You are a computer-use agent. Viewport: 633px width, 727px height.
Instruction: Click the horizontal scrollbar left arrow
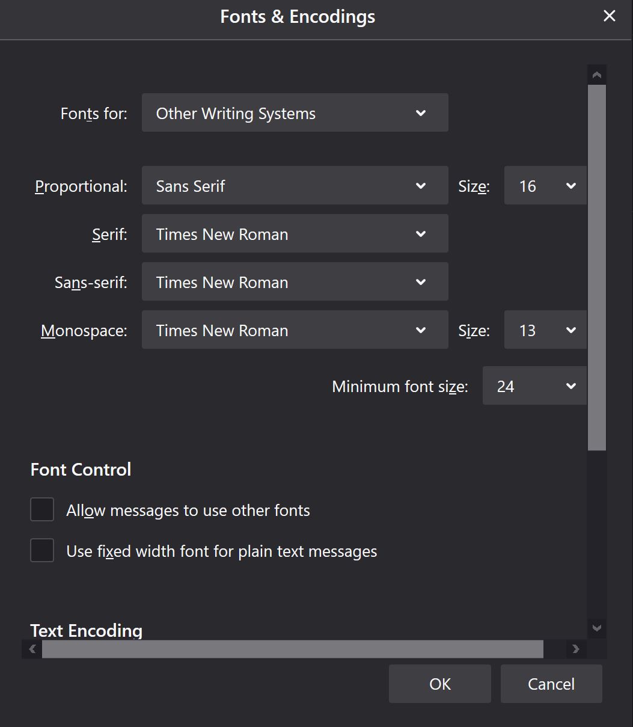pyautogui.click(x=32, y=649)
